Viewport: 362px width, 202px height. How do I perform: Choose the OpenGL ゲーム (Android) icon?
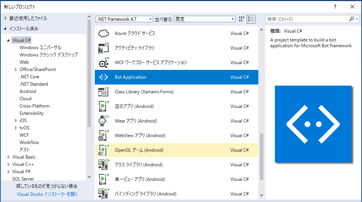103,150
